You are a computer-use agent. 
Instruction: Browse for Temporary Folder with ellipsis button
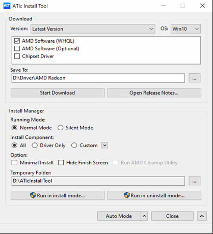pyautogui.click(x=194, y=181)
